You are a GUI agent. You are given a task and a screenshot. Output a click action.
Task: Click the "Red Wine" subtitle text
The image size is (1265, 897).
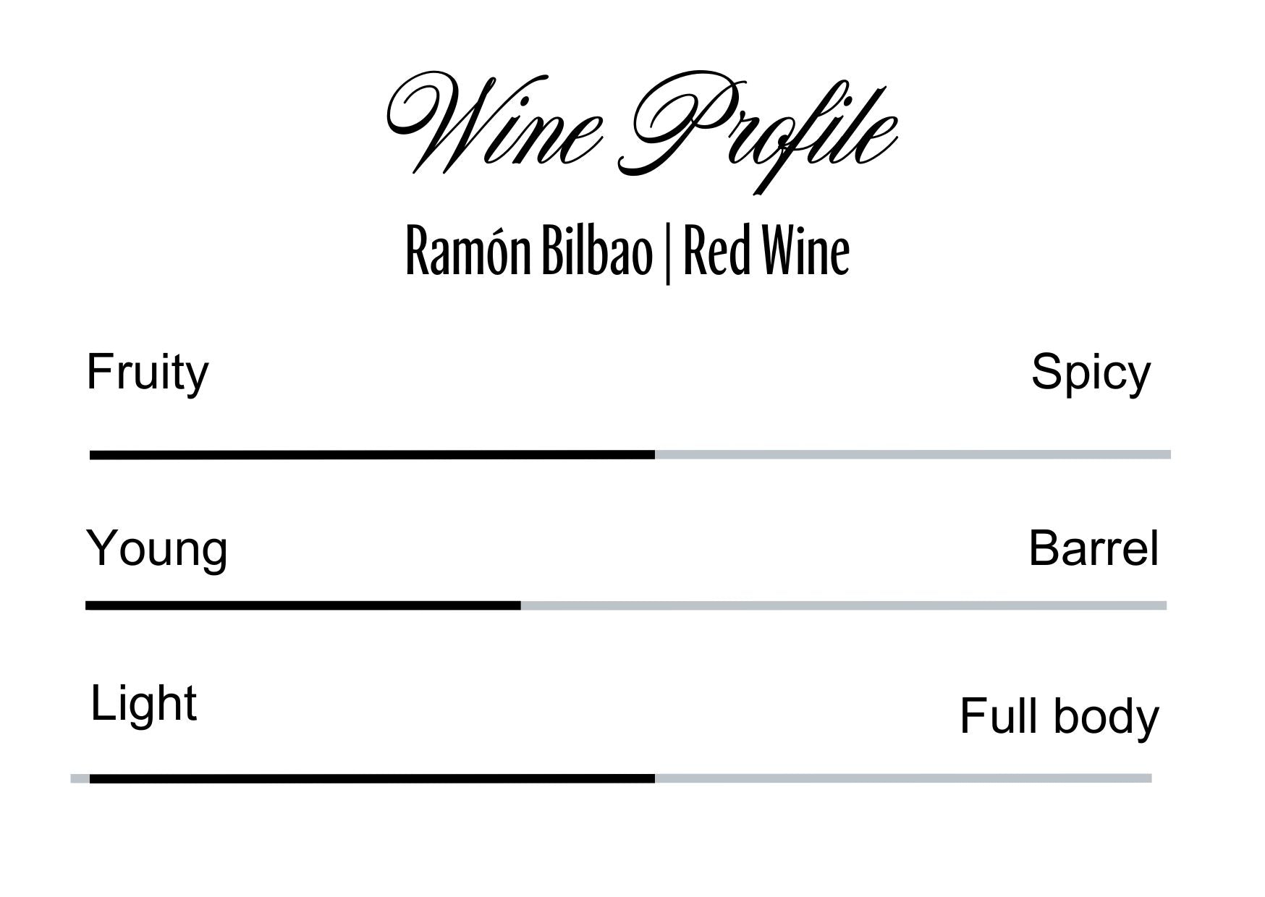point(766,252)
